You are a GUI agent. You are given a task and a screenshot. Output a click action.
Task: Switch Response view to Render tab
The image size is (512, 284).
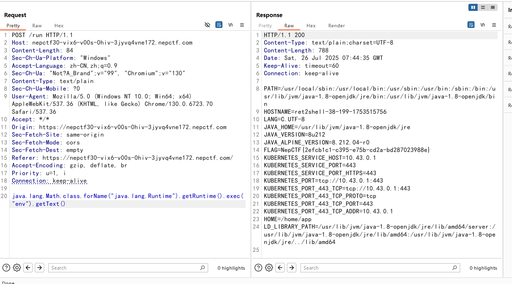[x=337, y=26]
